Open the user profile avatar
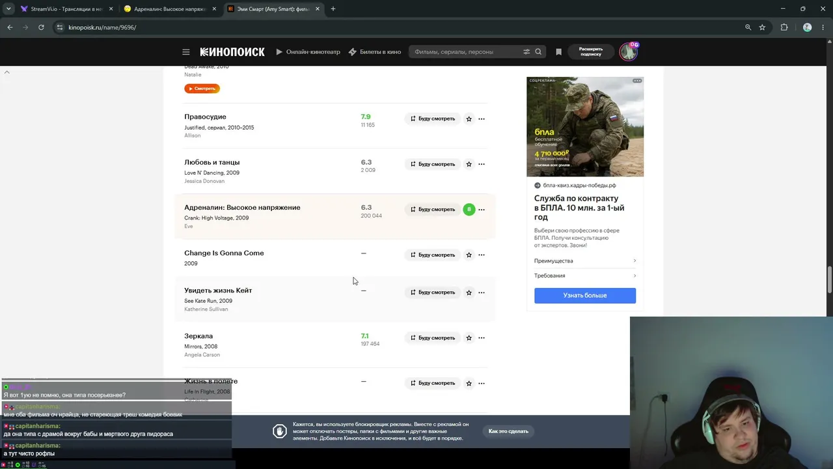This screenshot has width=833, height=469. tap(629, 52)
